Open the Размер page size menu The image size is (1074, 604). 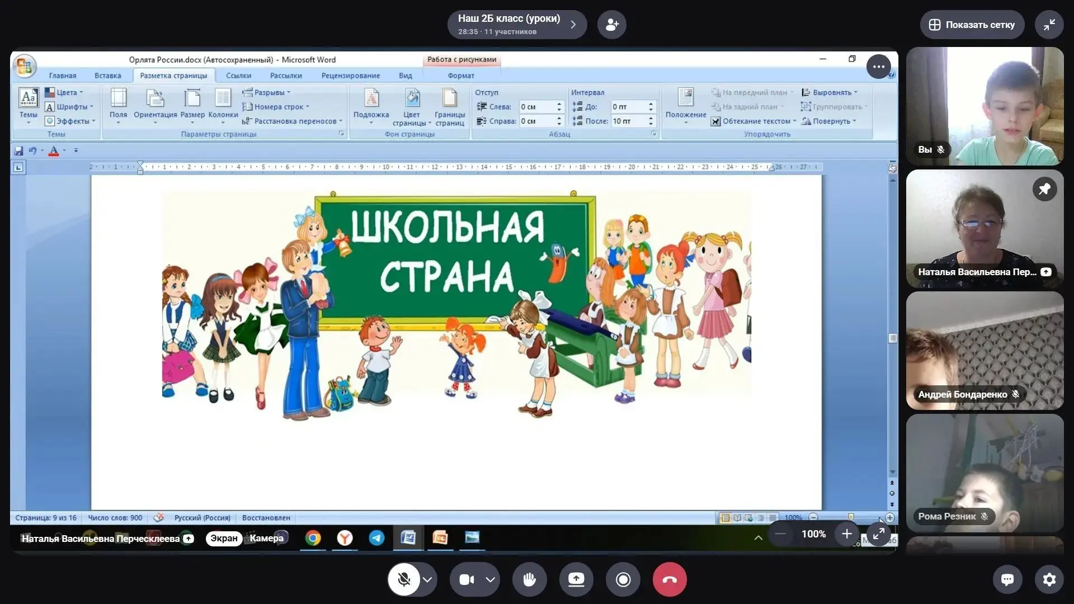(x=192, y=105)
